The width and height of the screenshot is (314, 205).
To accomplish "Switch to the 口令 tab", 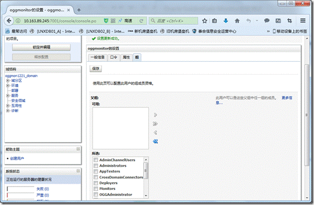I will [x=113, y=57].
